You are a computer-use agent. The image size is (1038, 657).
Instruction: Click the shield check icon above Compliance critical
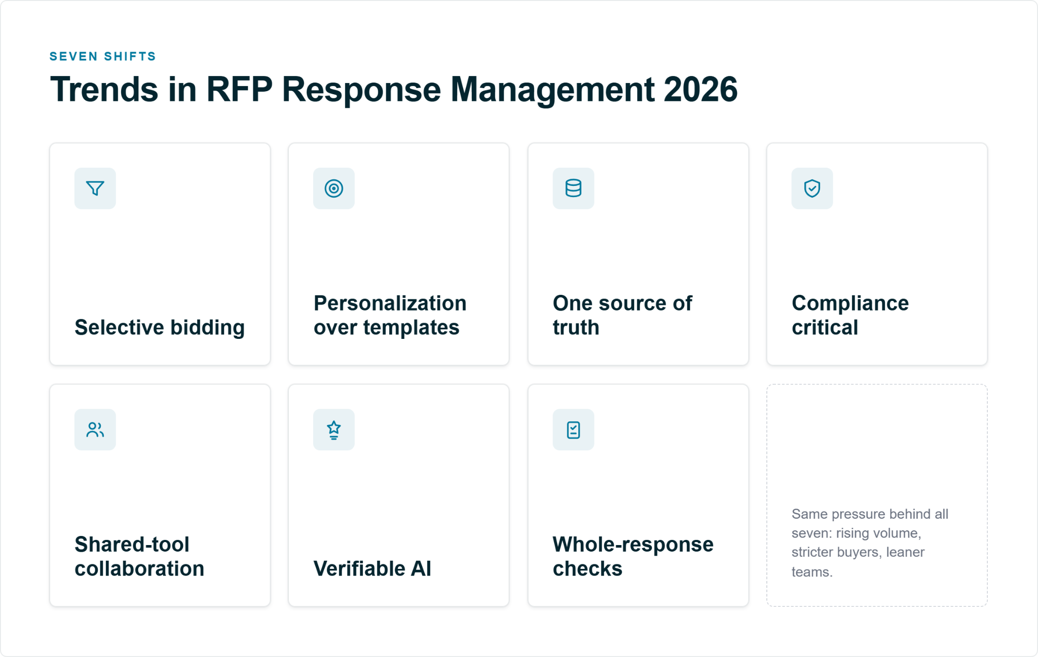coord(812,188)
